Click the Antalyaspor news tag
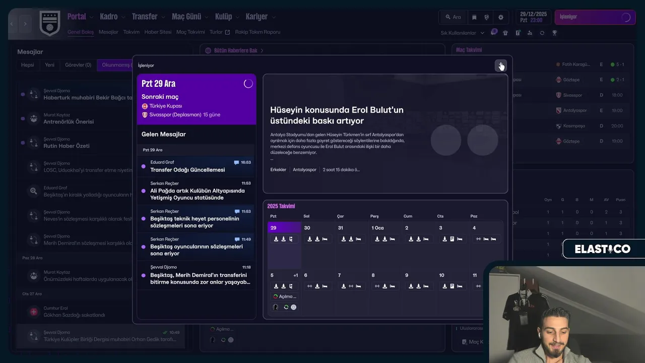645x363 pixels. (304, 170)
